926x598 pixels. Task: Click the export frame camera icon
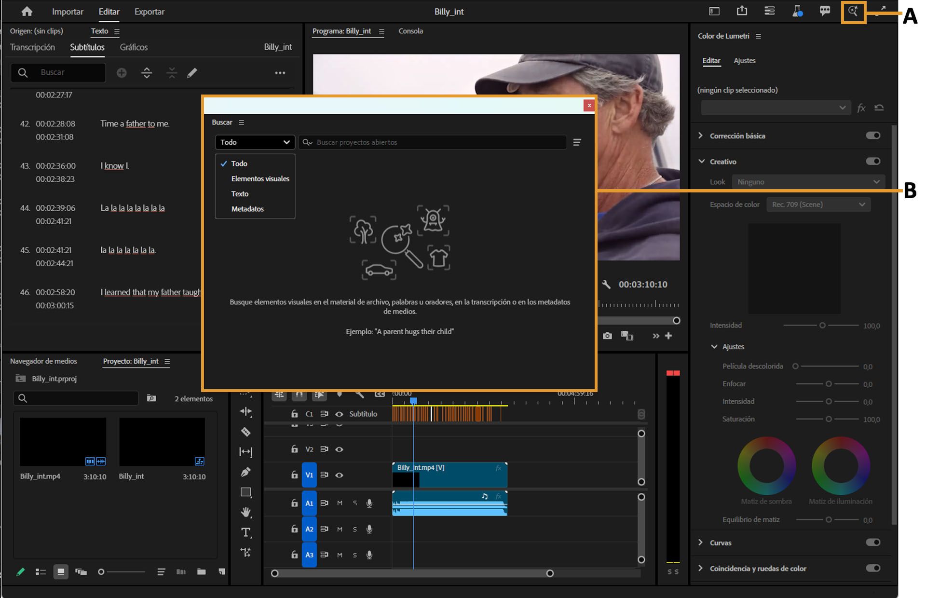tap(607, 336)
